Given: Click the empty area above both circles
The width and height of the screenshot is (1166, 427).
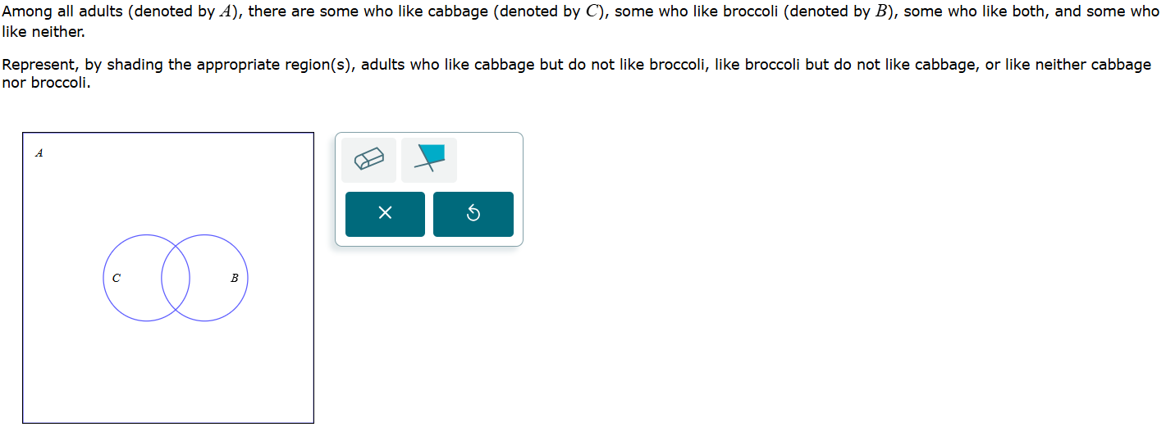Looking at the screenshot, I should pos(168,189).
